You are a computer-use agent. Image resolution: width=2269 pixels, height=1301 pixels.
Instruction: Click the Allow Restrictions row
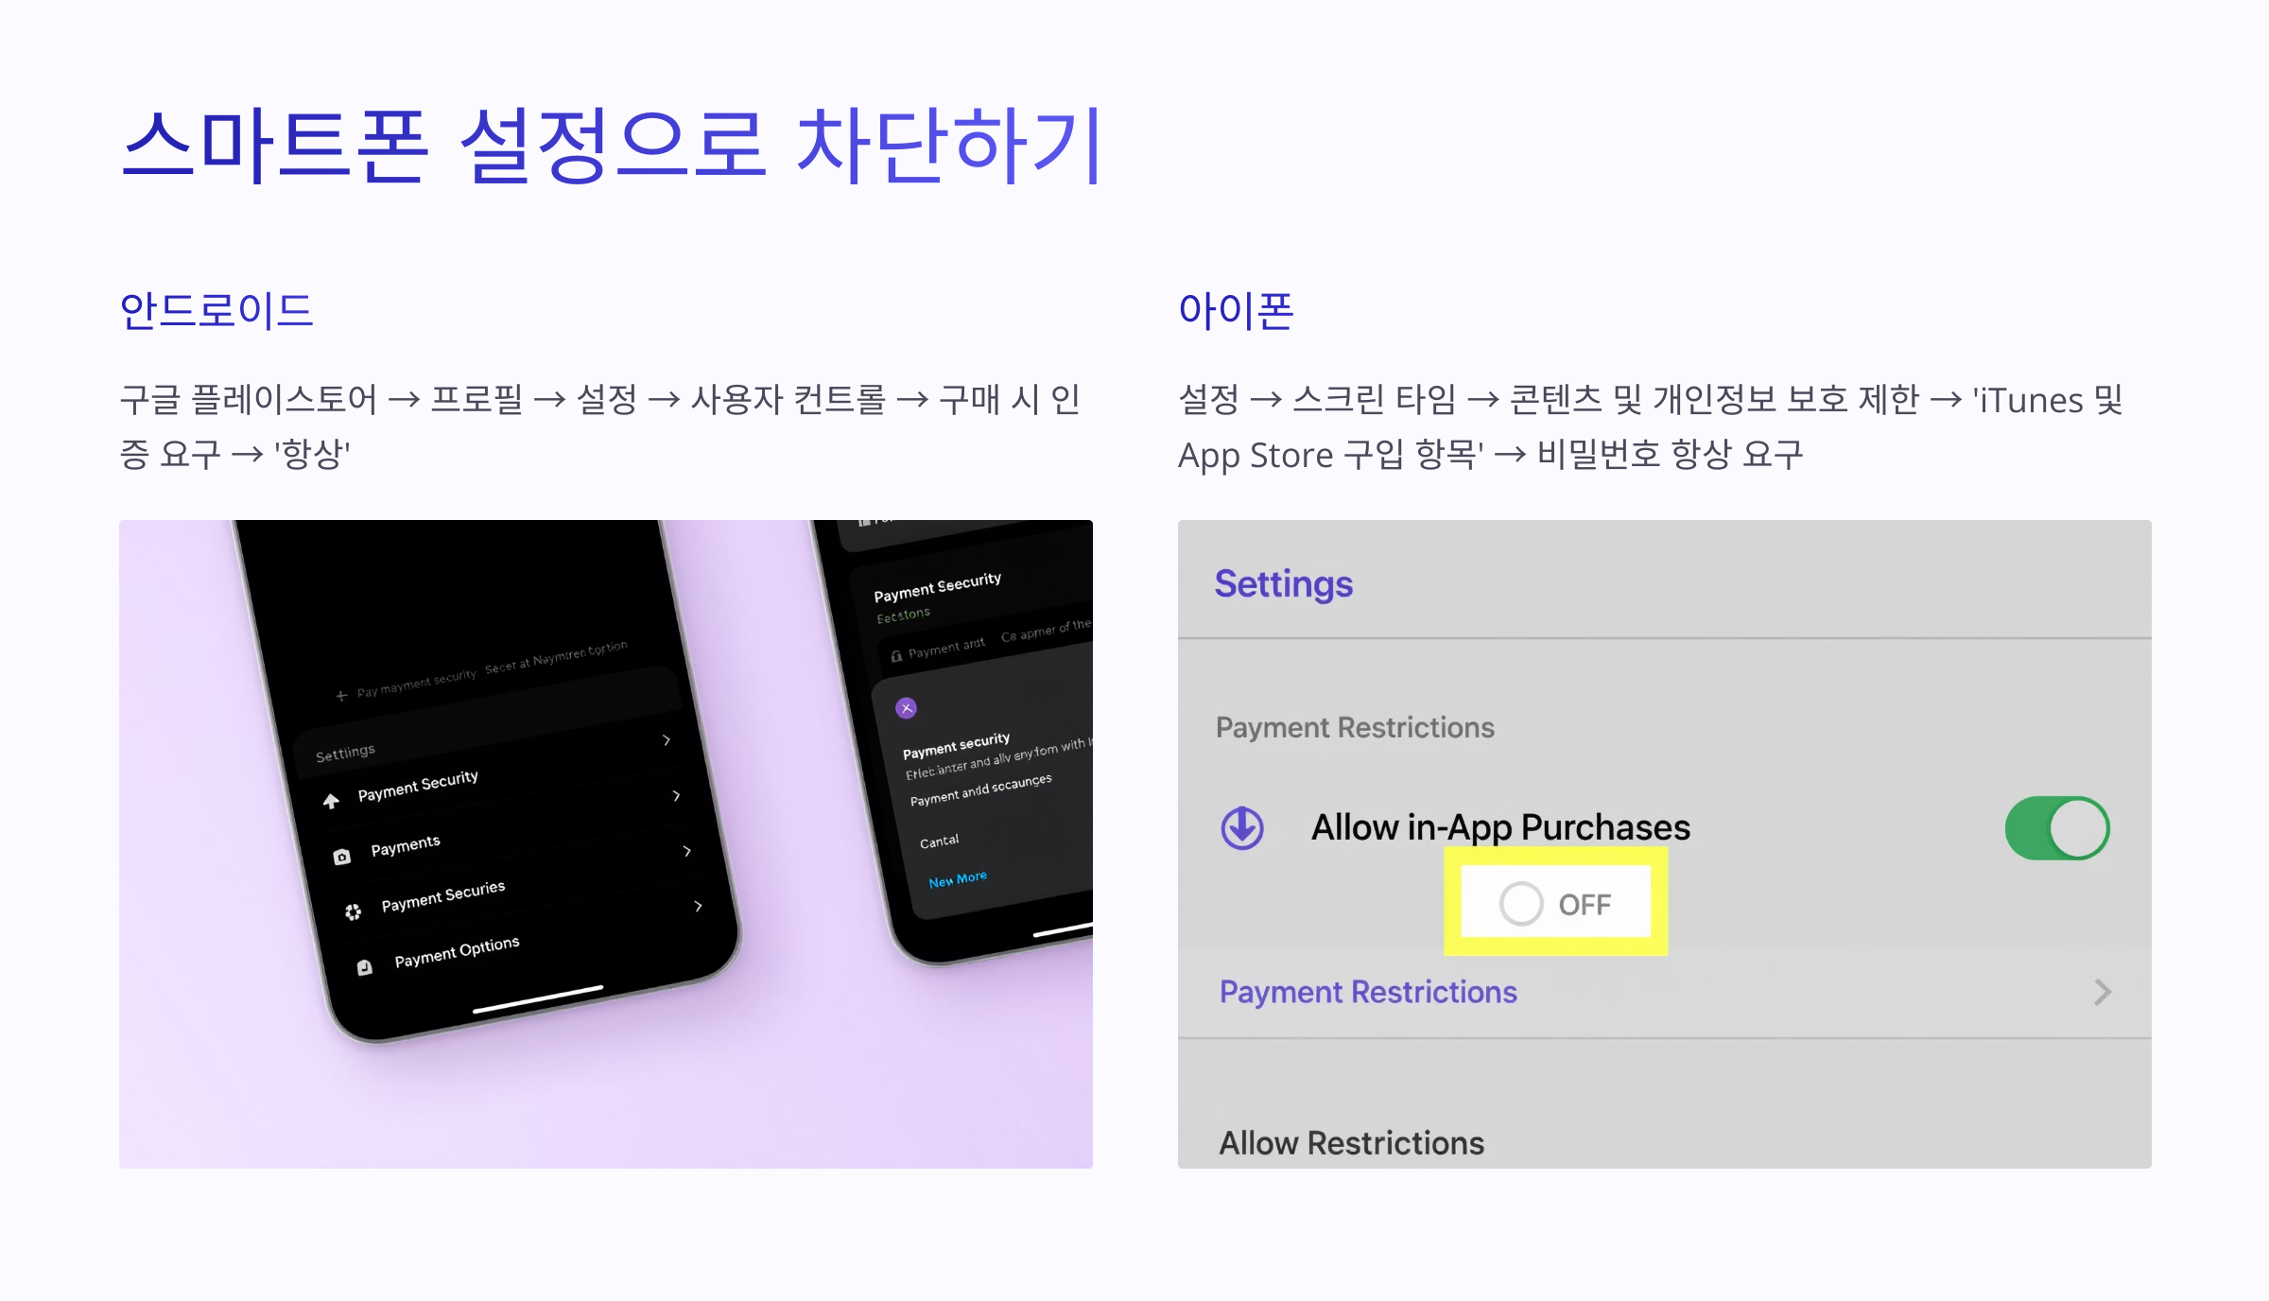1664,1142
